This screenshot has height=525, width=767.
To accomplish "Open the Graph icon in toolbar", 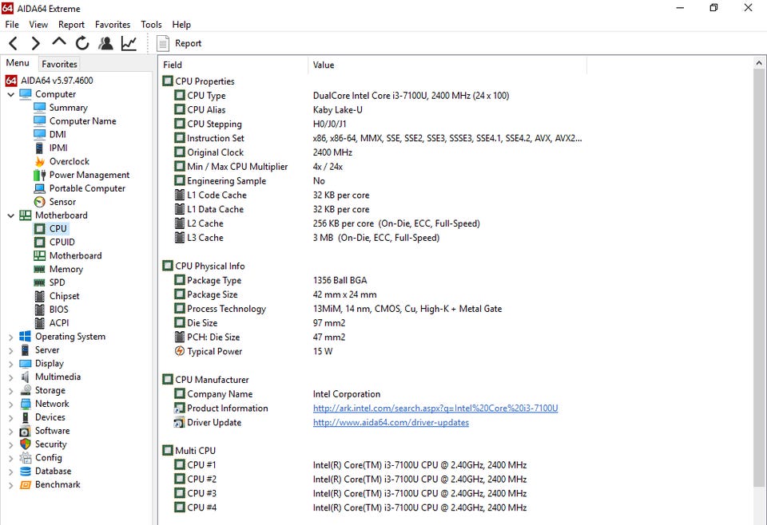I will click(129, 43).
